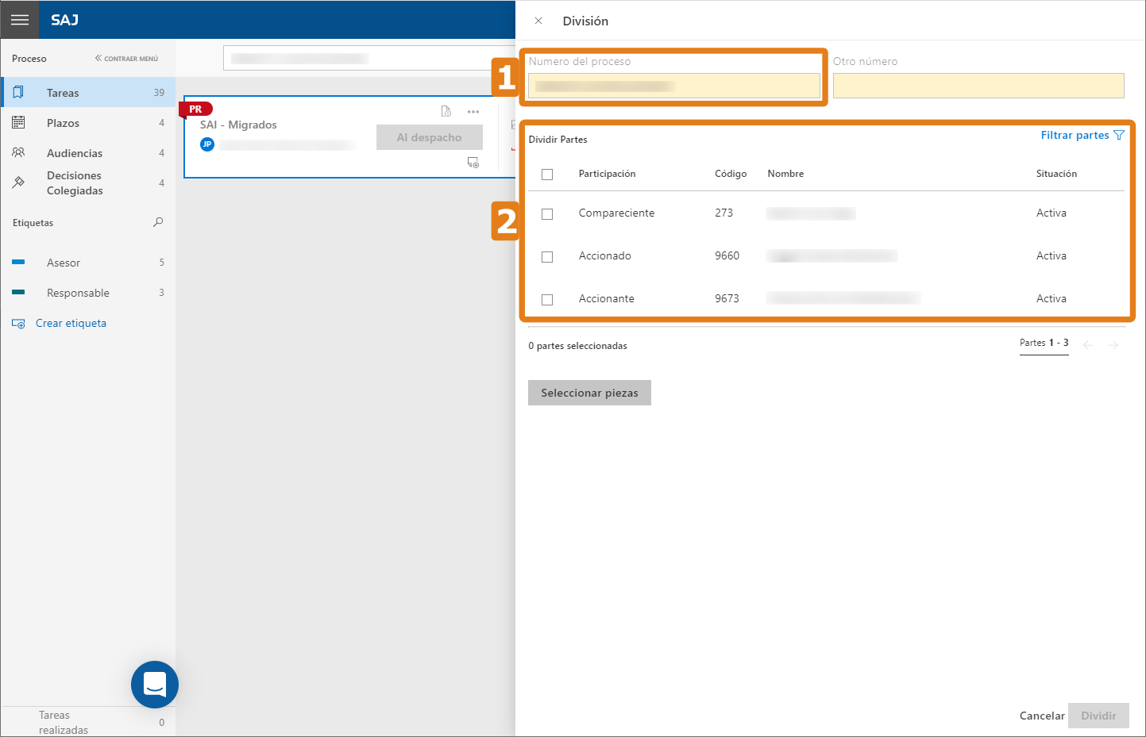The width and height of the screenshot is (1146, 737).
Task: Open document icon on SAI - Migrados card
Action: [446, 111]
